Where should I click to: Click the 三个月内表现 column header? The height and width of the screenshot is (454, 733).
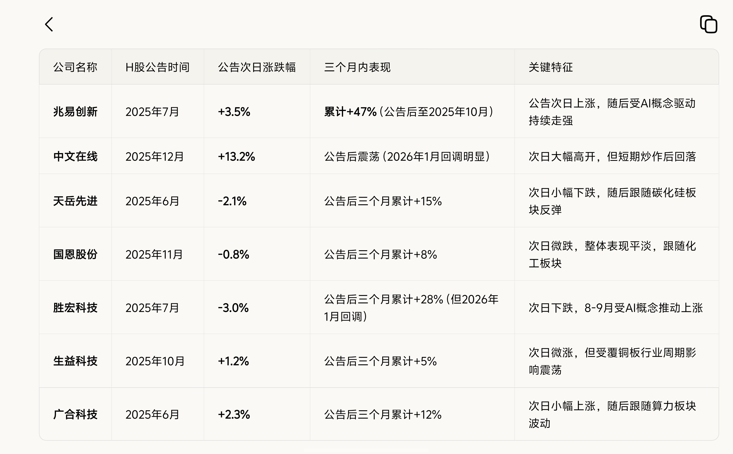pyautogui.click(x=357, y=67)
